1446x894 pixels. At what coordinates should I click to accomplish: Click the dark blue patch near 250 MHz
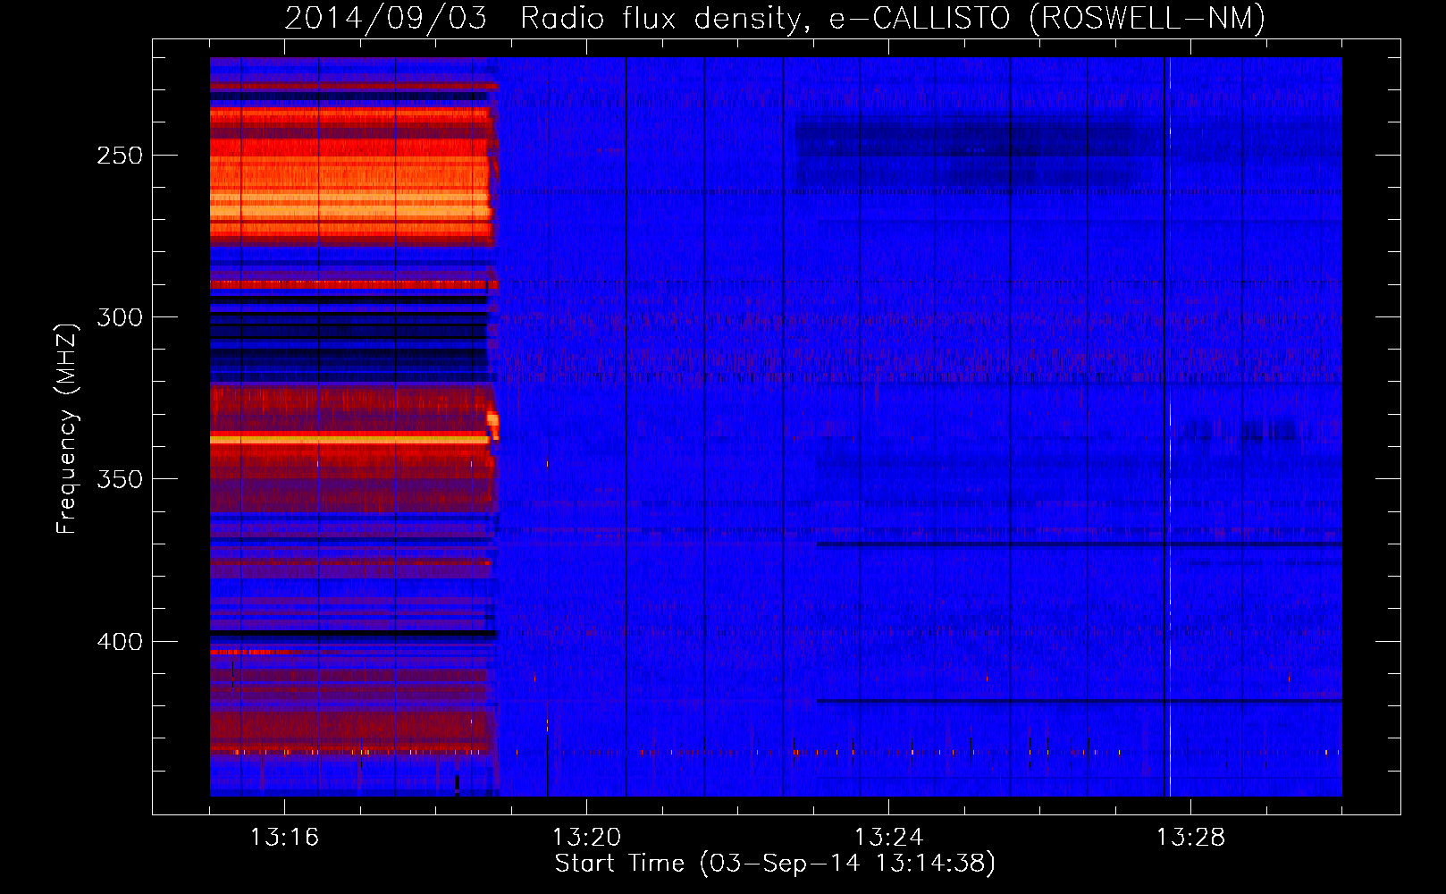965,143
